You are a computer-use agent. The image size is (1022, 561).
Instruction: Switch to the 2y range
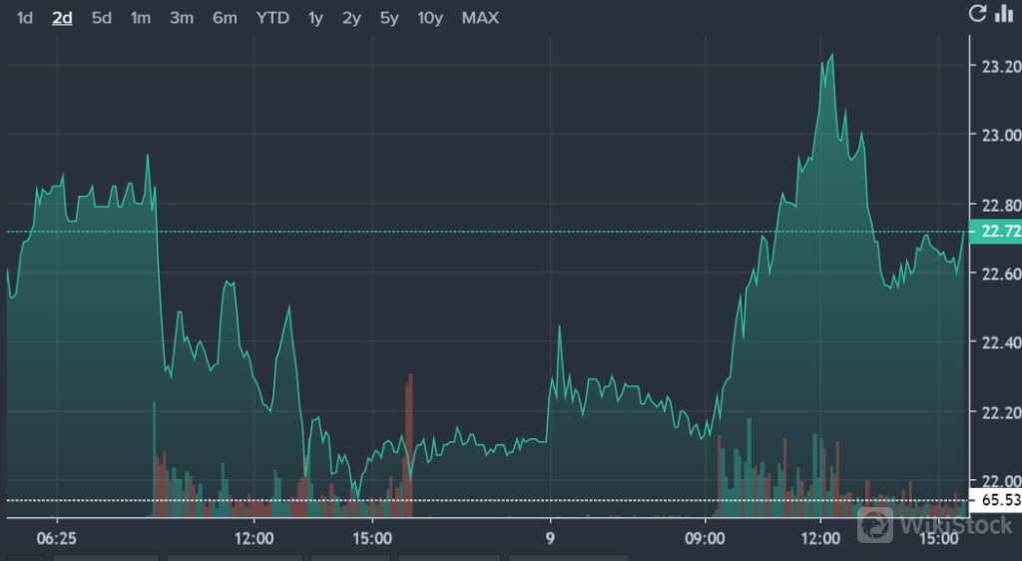pos(351,18)
